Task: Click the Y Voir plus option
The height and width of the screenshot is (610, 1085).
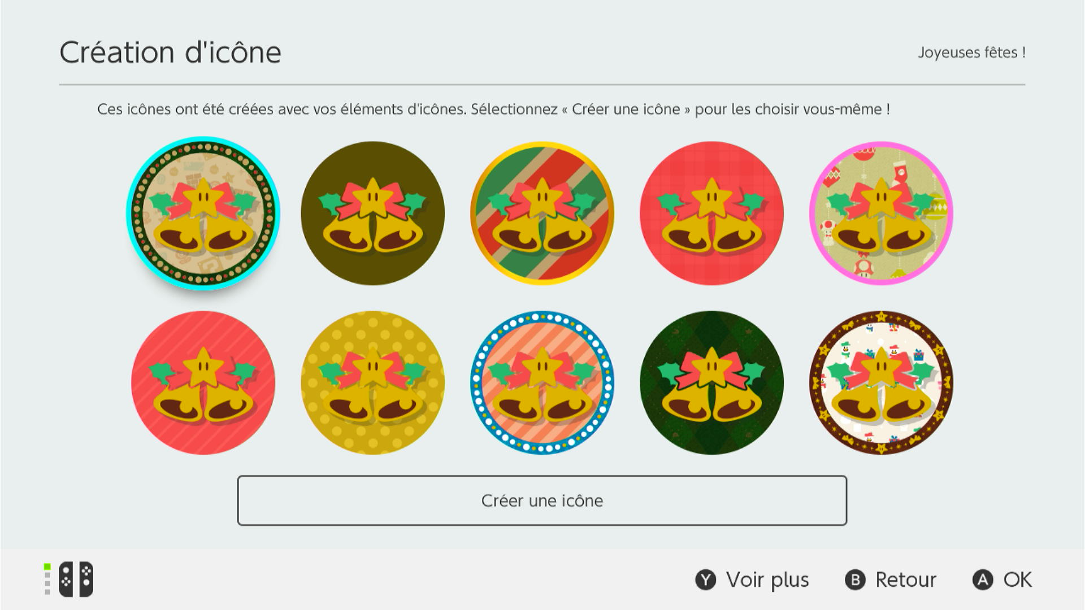Action: [x=752, y=580]
